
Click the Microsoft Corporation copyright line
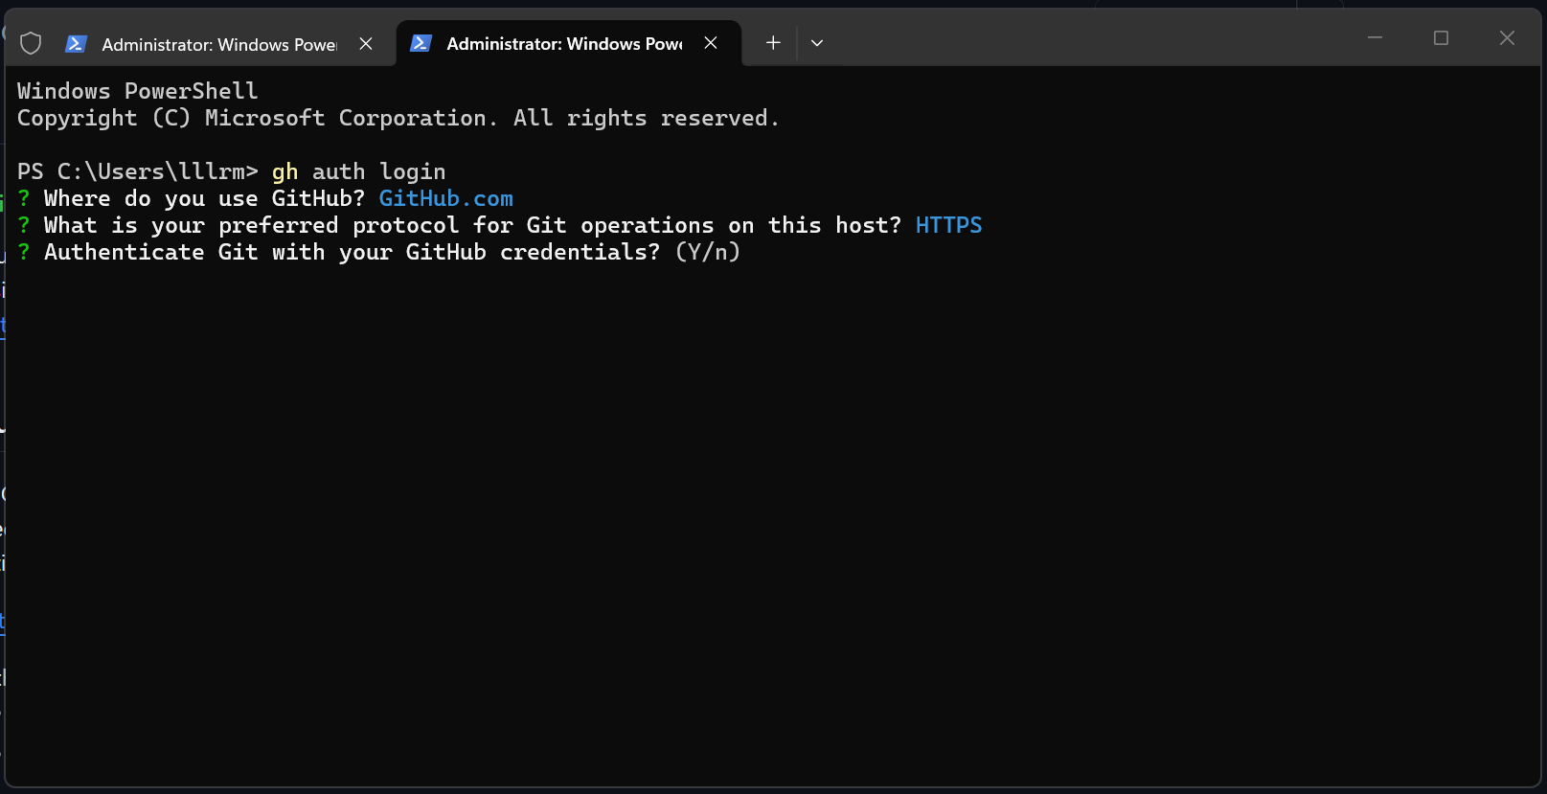[398, 118]
